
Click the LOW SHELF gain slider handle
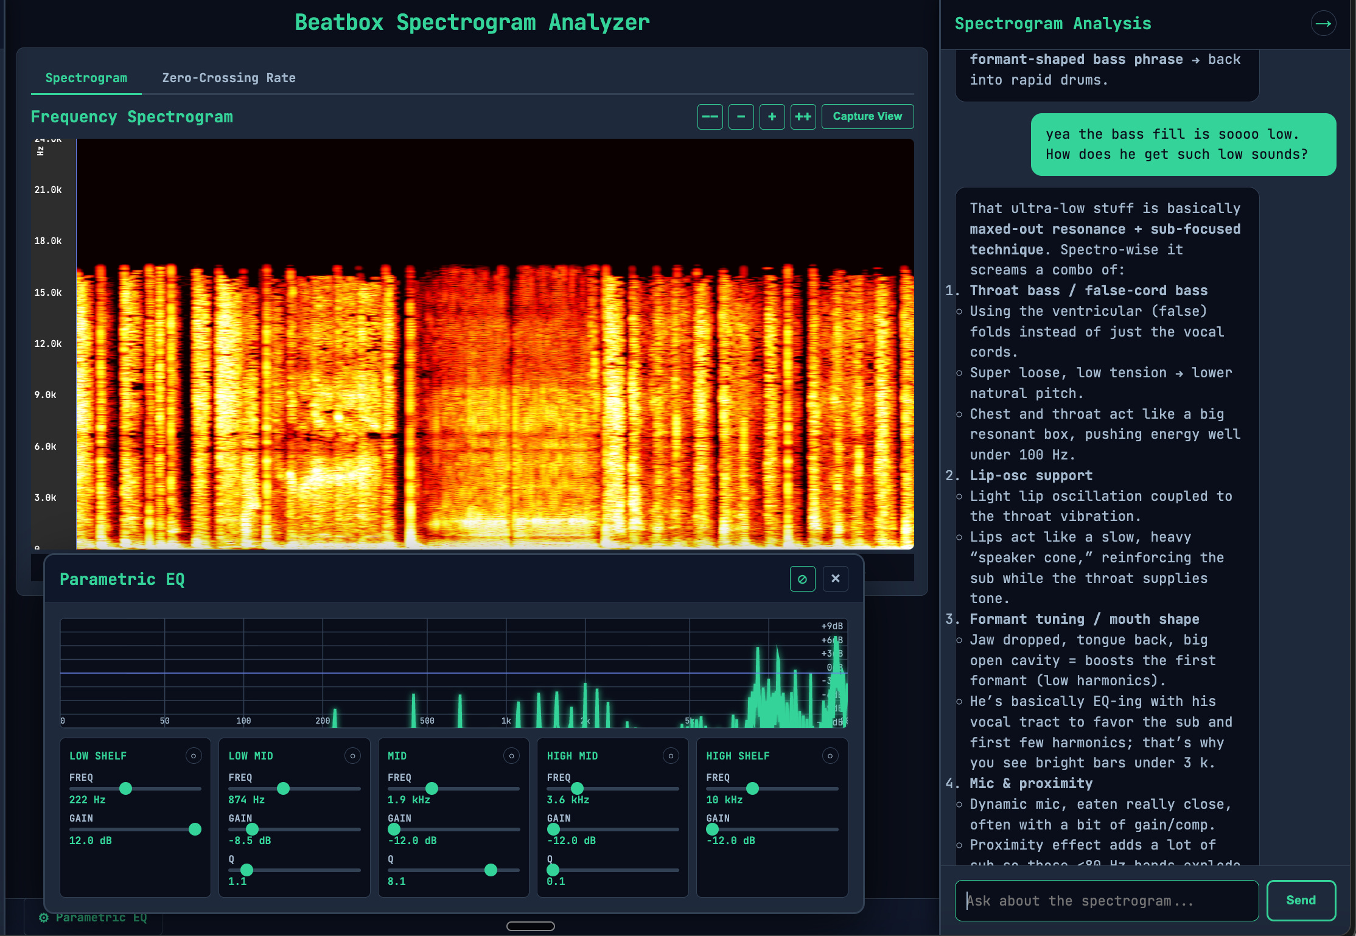(195, 829)
